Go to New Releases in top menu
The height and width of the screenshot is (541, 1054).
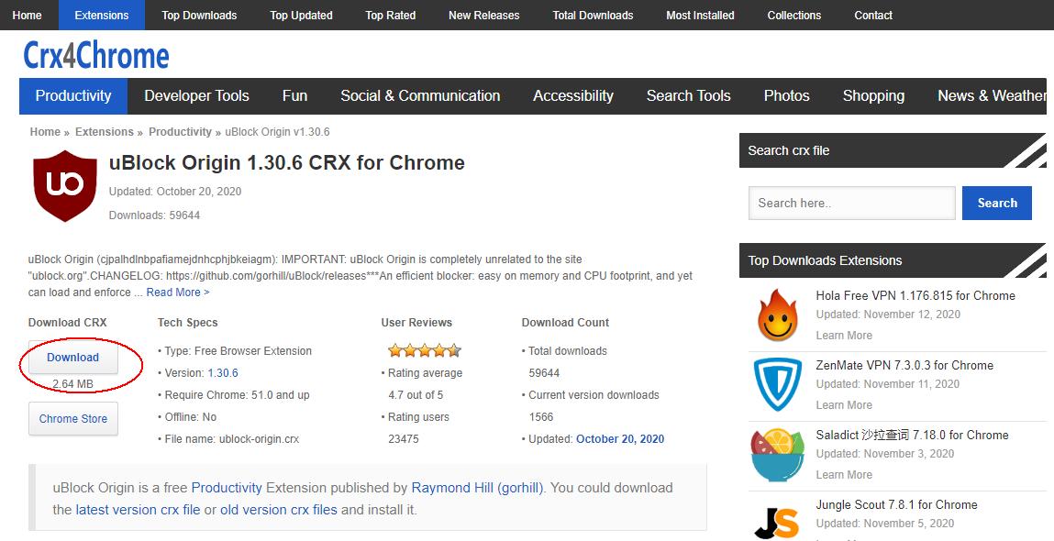[483, 16]
